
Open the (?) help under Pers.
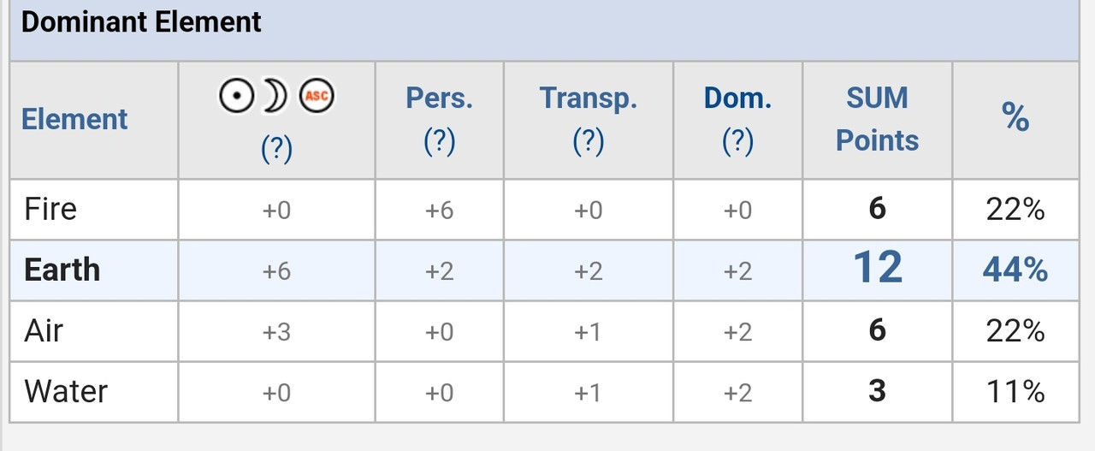tap(439, 141)
